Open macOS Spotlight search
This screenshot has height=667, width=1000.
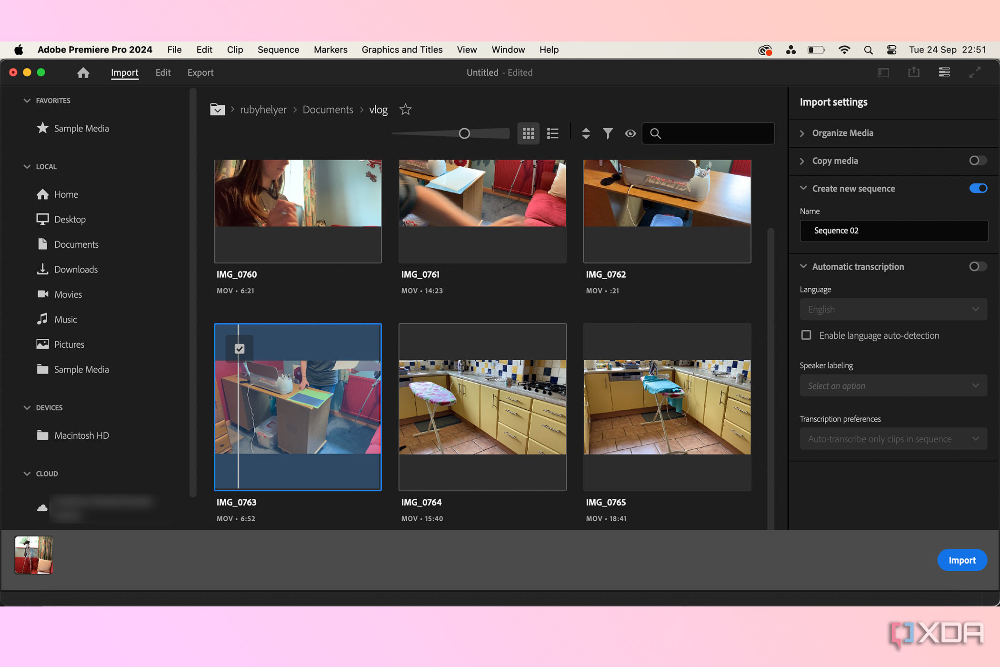coord(868,50)
